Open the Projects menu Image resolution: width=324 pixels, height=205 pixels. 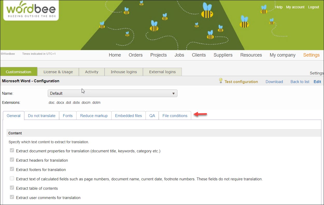[x=158, y=55]
